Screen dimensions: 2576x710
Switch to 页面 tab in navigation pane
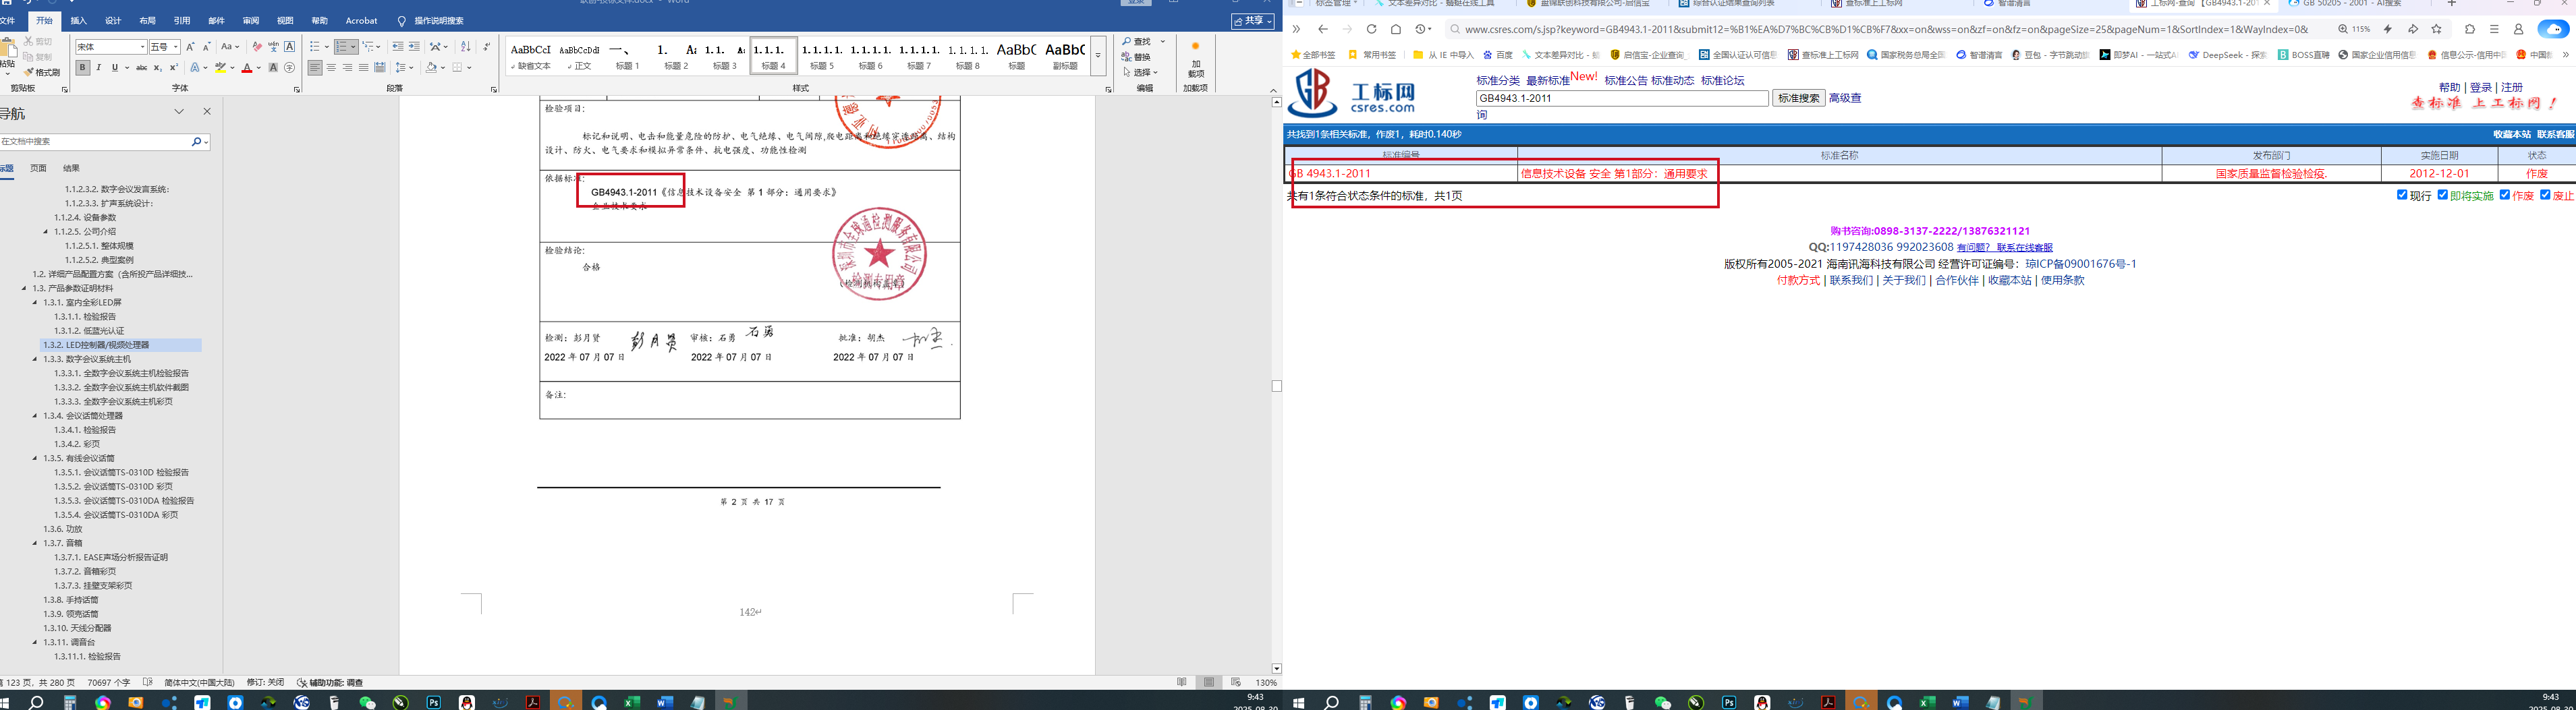tap(38, 168)
